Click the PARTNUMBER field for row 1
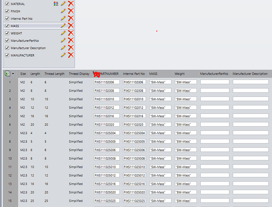 click(107, 82)
